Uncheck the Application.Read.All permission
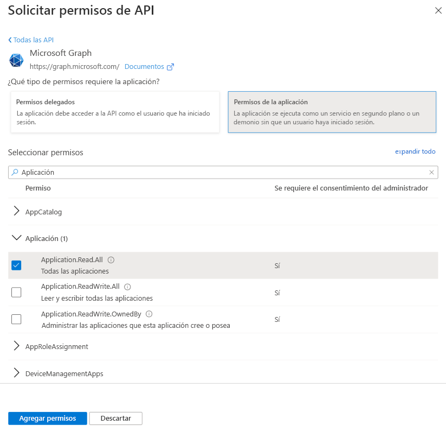This screenshot has height=431, width=446. pos(16,265)
